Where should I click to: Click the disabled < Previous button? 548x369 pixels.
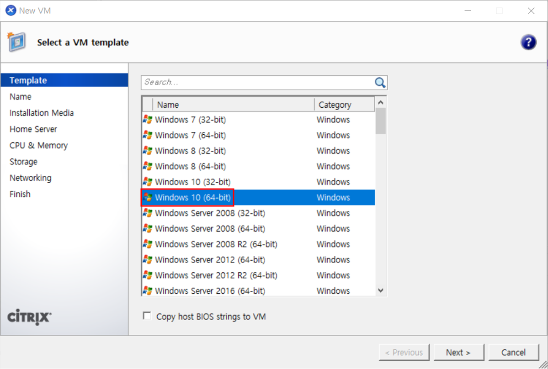coord(404,352)
